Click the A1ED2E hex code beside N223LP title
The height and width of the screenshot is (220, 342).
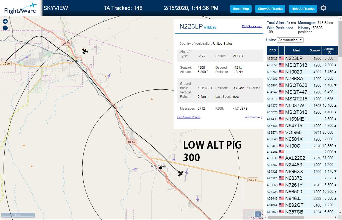point(210,27)
